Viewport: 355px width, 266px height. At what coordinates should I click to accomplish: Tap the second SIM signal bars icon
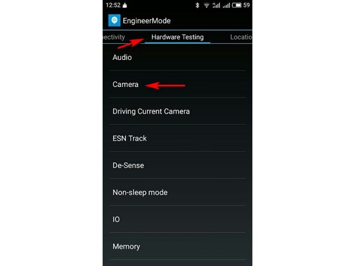(226, 5)
